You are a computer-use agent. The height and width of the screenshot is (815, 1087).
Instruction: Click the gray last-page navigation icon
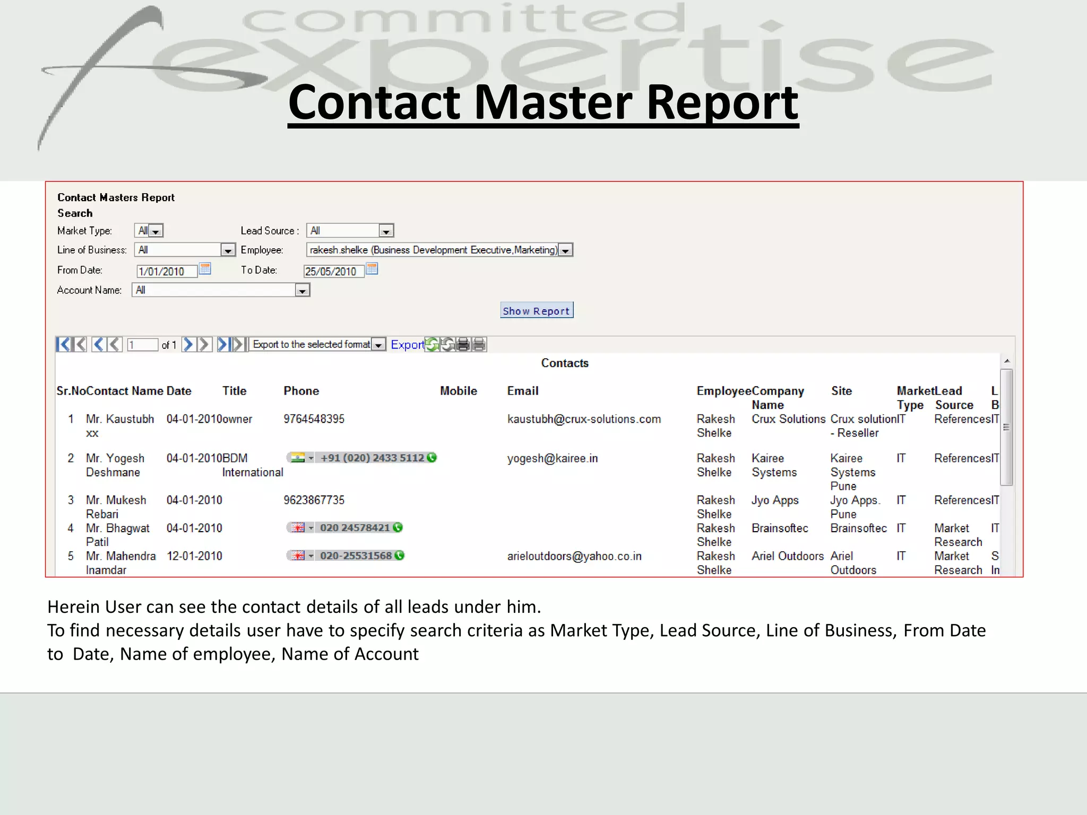pyautogui.click(x=239, y=344)
